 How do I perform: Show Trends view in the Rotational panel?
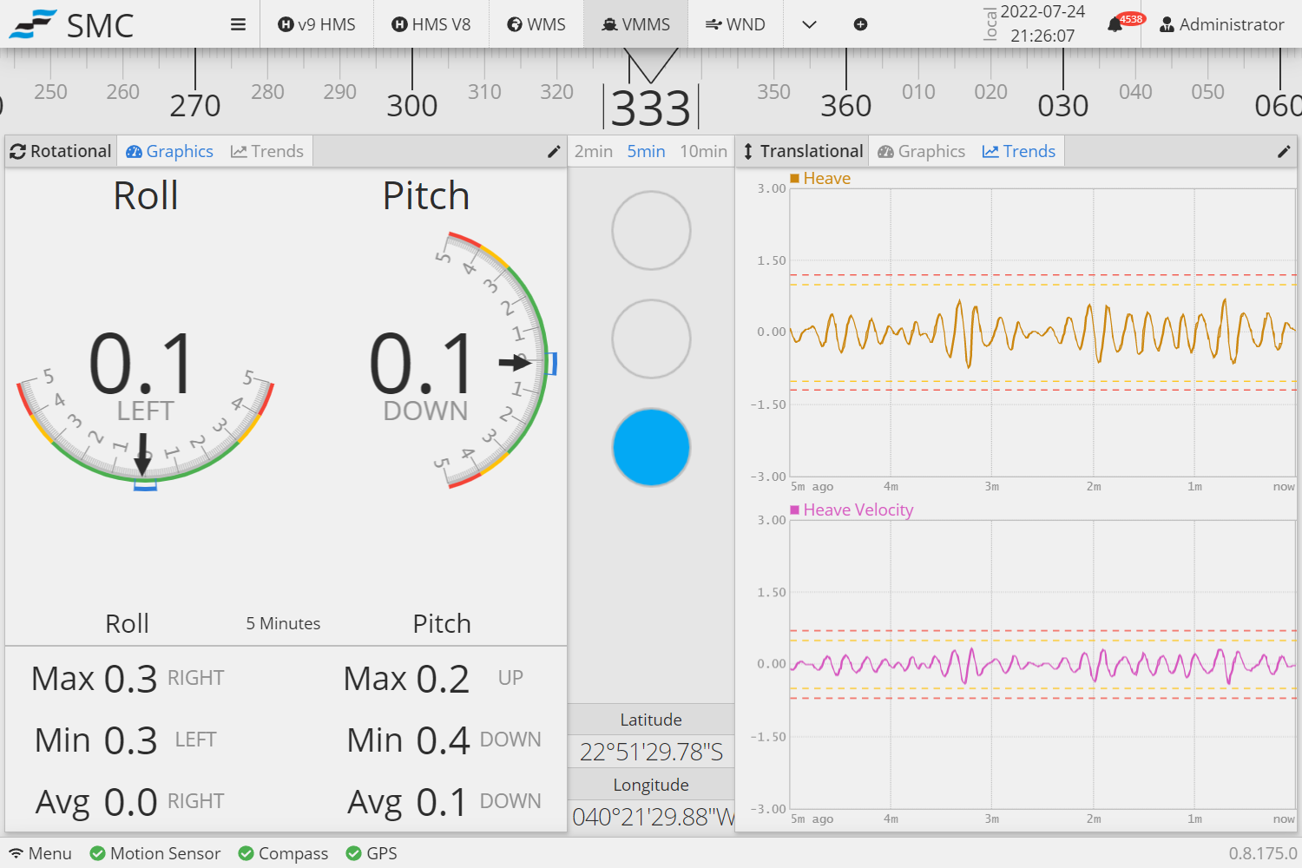[267, 151]
